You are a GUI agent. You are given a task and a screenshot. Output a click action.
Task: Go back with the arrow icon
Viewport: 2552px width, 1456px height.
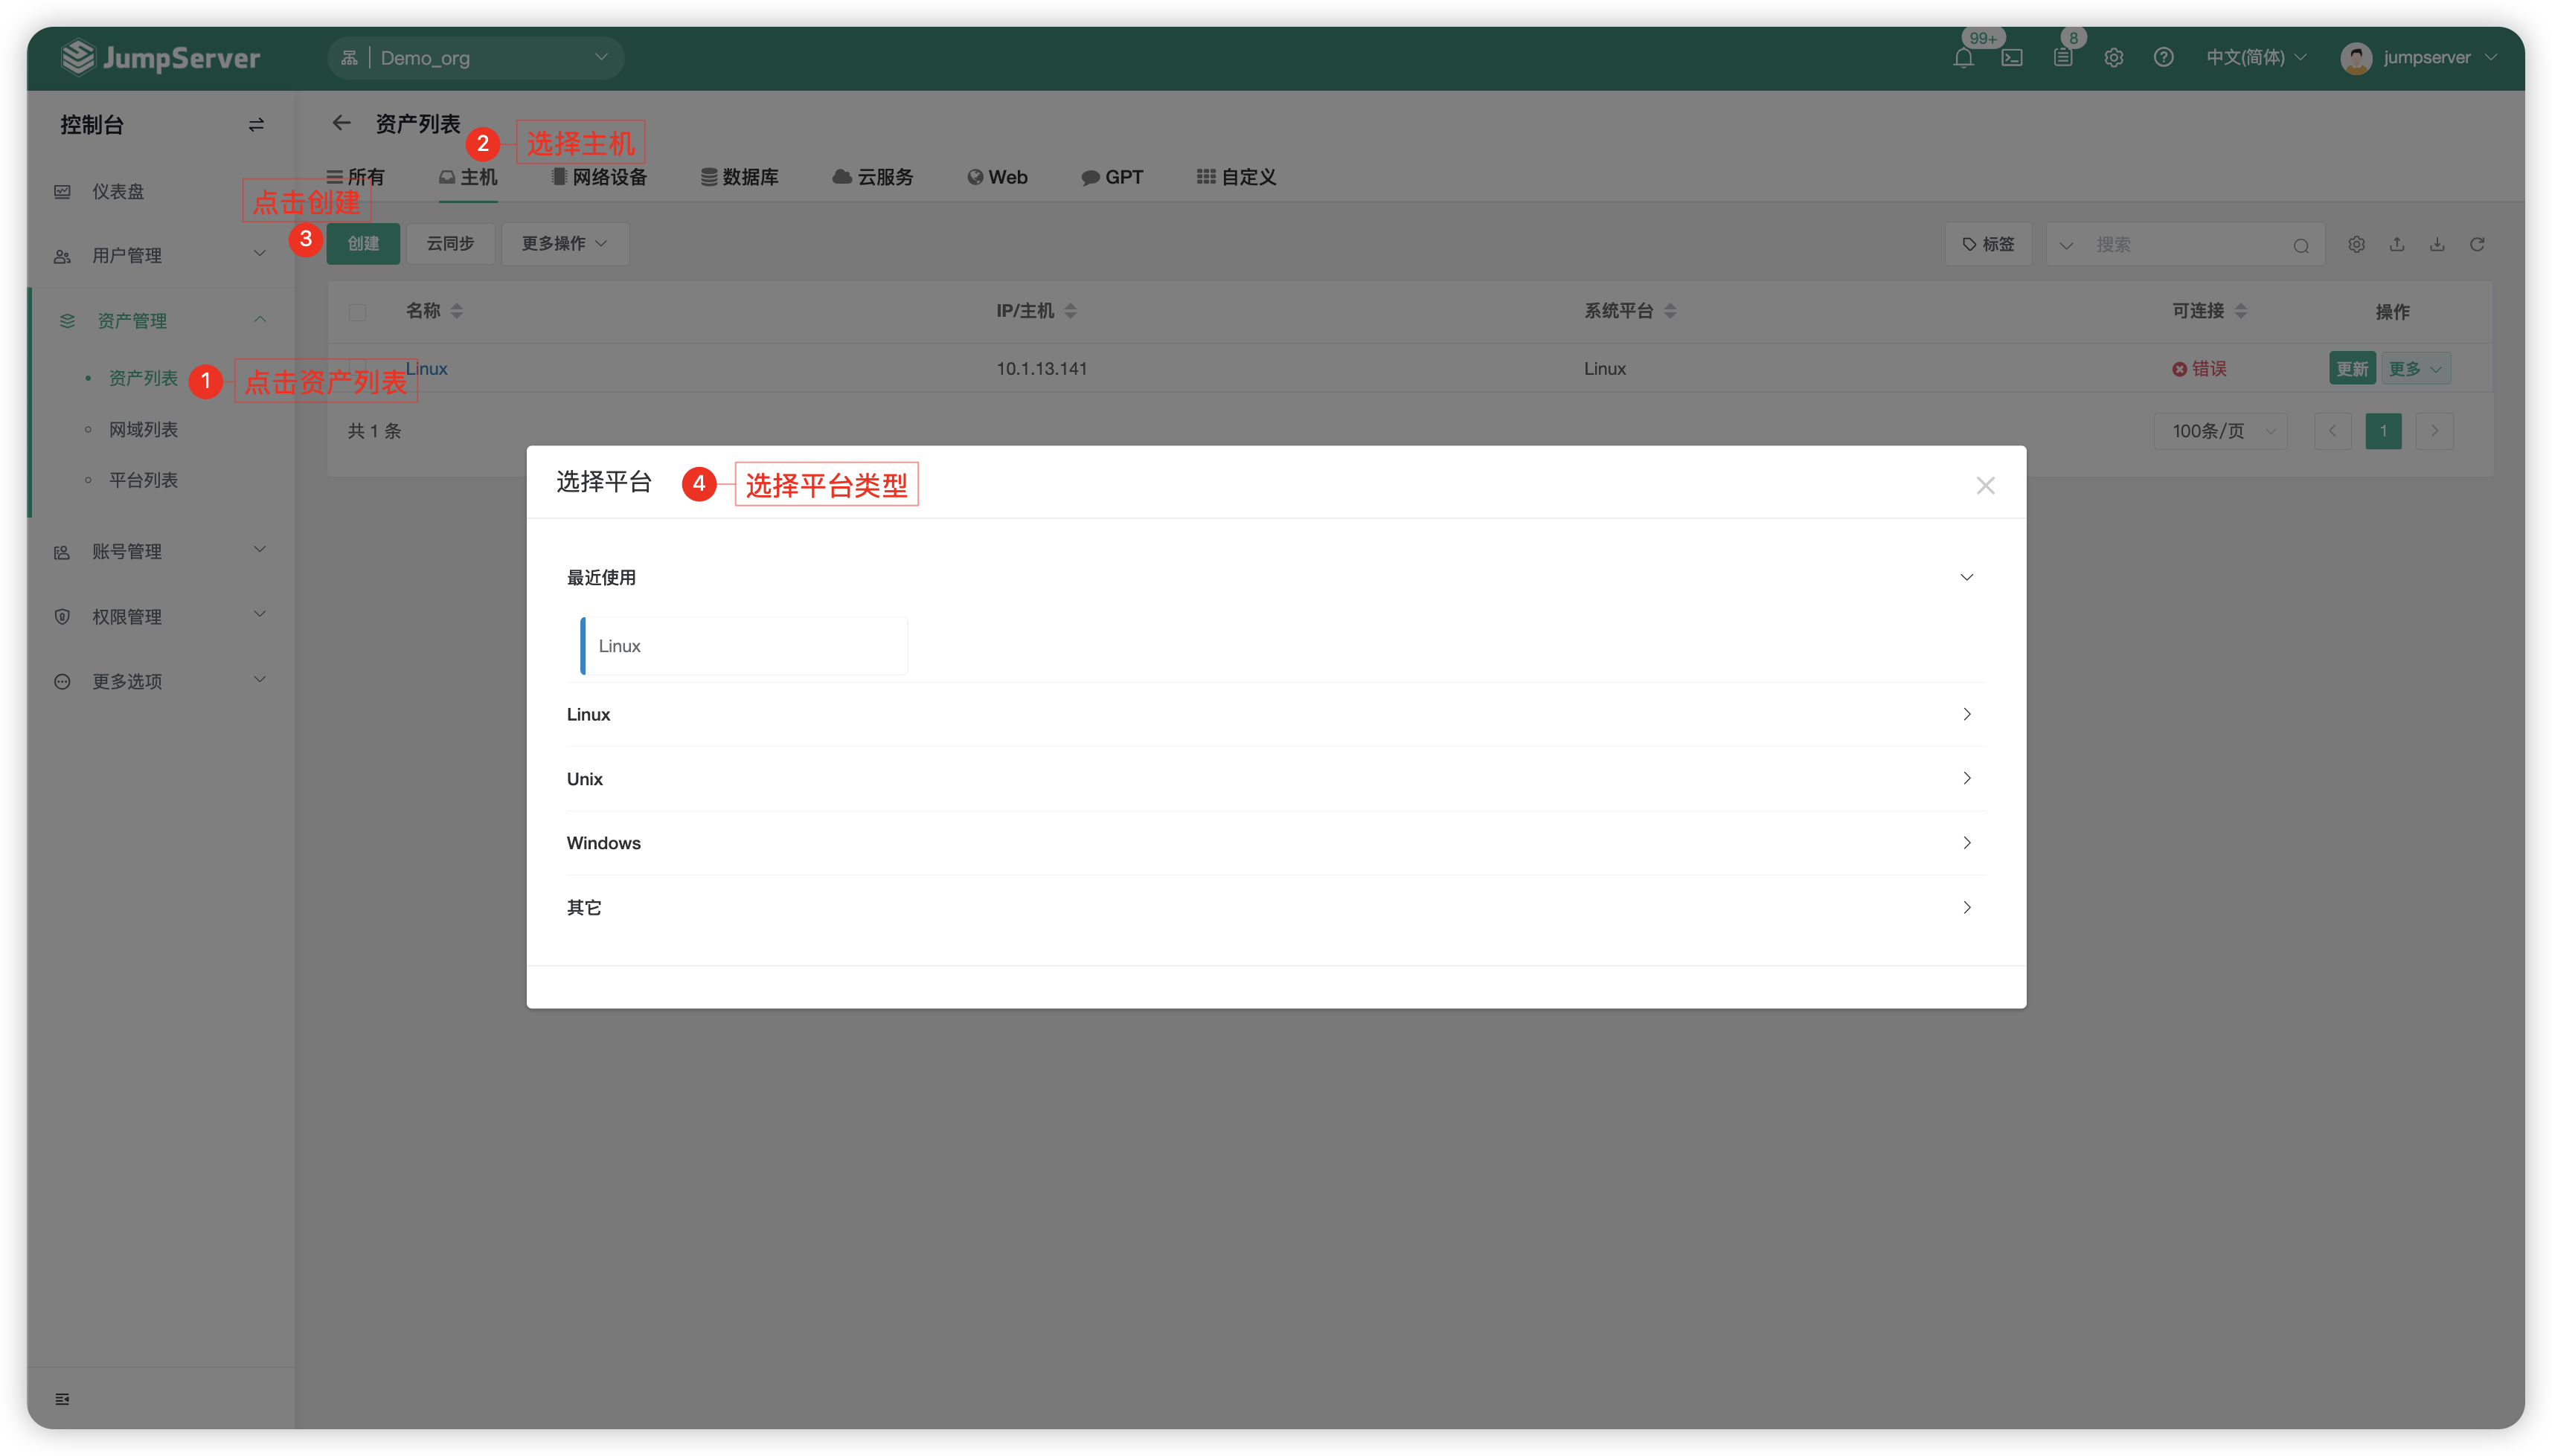coord(342,123)
